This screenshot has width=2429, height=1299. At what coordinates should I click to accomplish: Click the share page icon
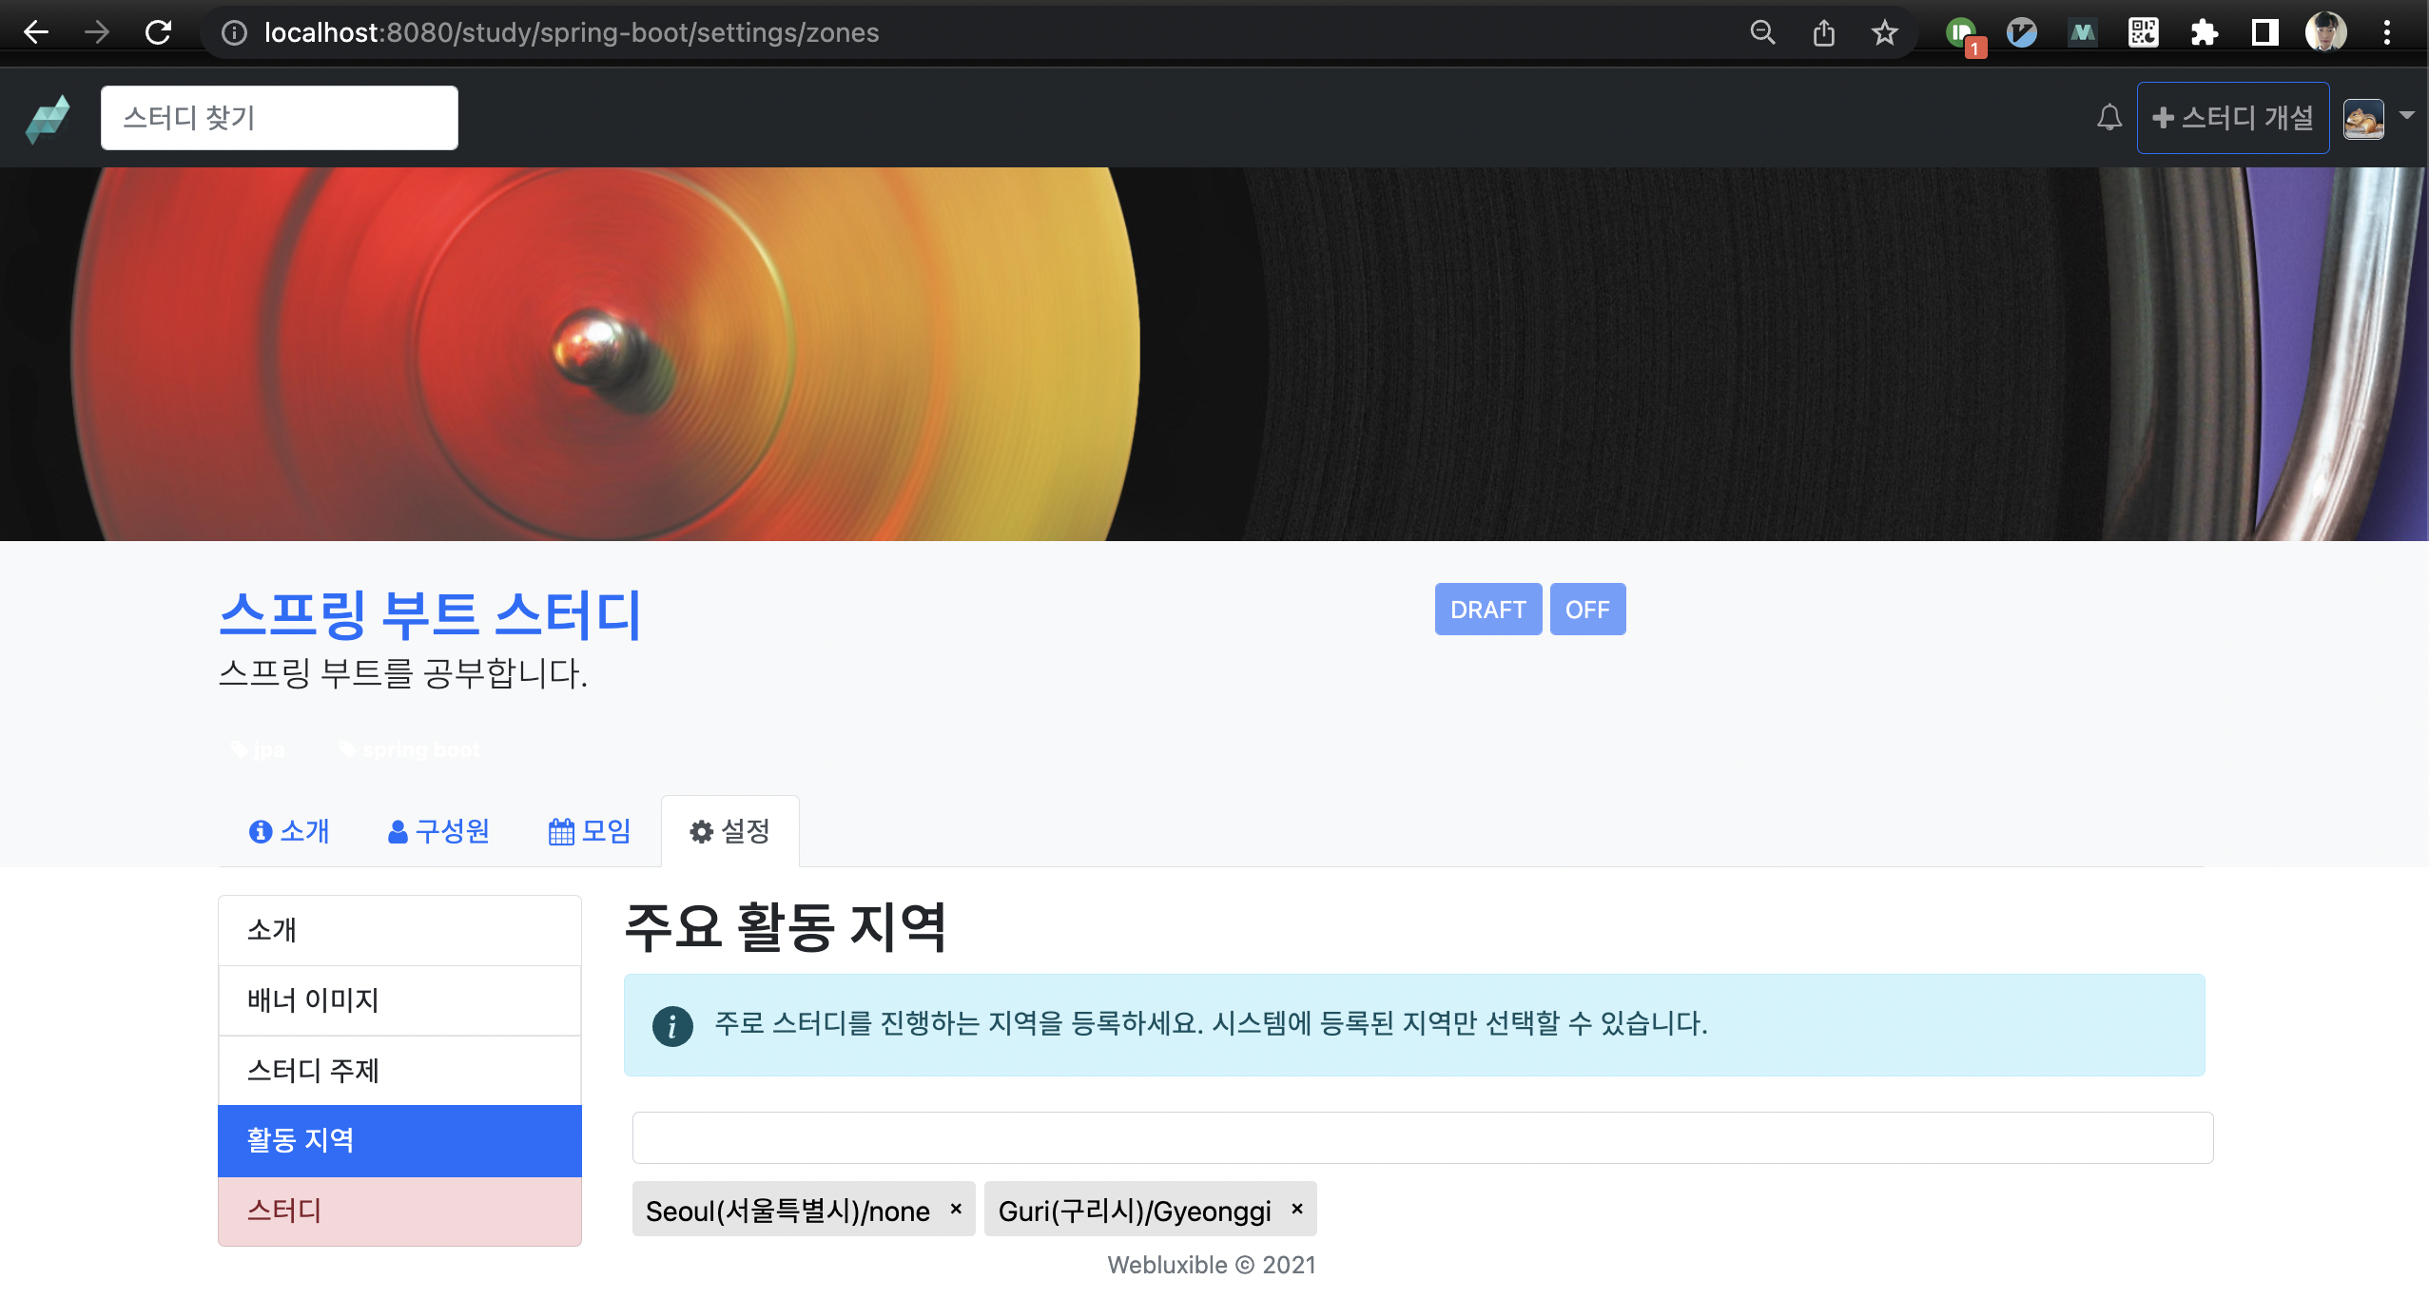(1823, 33)
